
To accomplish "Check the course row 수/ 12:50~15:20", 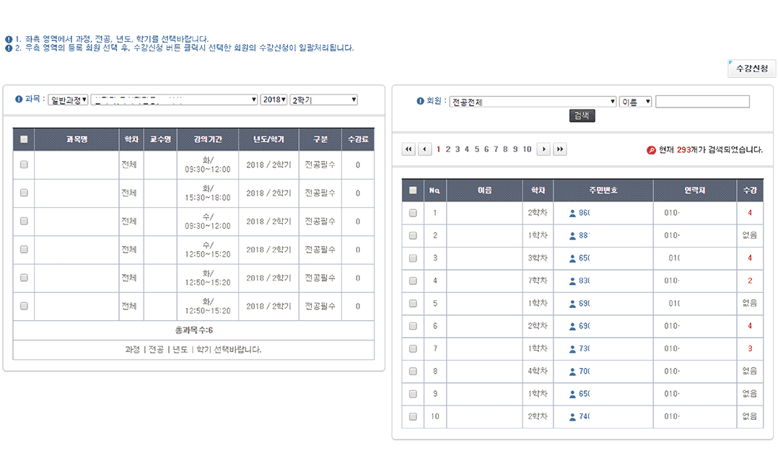I will 24,250.
